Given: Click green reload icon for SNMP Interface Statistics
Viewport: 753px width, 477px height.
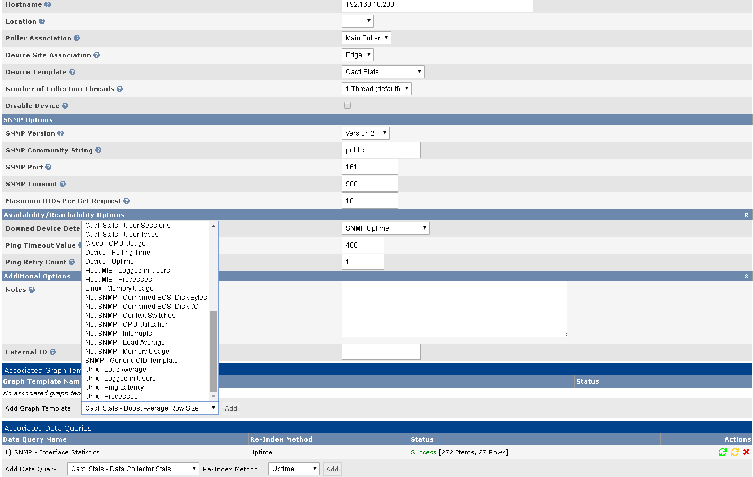Looking at the screenshot, I should click(x=723, y=452).
